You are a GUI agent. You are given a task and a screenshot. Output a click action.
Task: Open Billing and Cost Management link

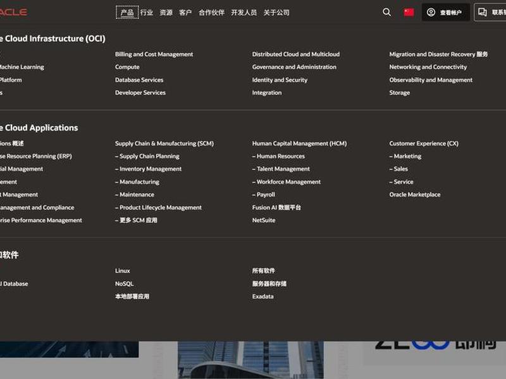[x=154, y=54]
